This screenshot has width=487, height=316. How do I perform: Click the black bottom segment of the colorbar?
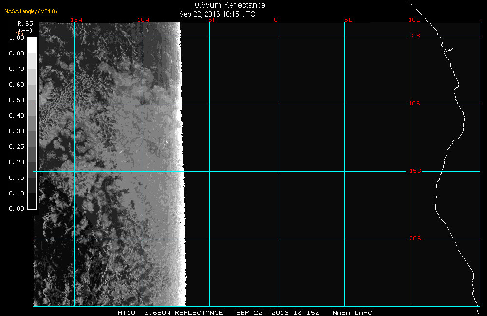point(32,201)
